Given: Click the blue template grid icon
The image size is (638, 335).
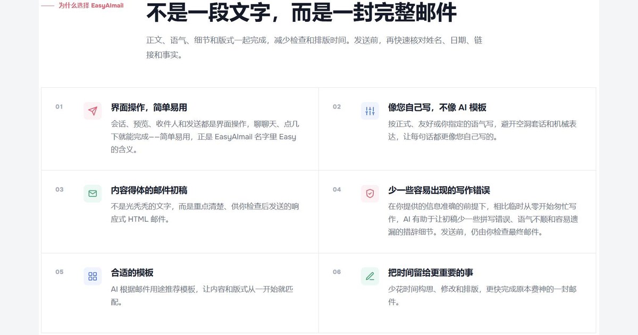Looking at the screenshot, I should 93,276.
